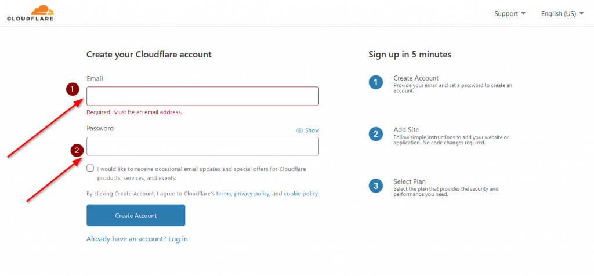
Task: Open the privacy policy link
Action: point(252,194)
